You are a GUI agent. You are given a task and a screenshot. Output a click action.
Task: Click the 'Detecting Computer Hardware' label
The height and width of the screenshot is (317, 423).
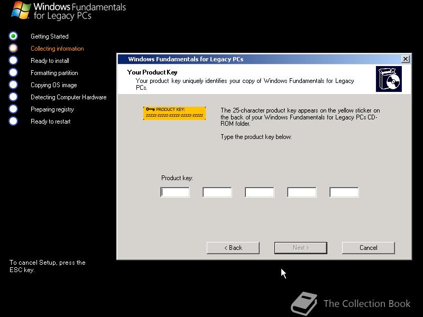[69, 97]
